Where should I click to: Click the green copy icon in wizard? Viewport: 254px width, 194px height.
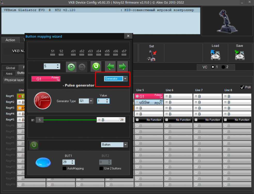(x=71, y=67)
